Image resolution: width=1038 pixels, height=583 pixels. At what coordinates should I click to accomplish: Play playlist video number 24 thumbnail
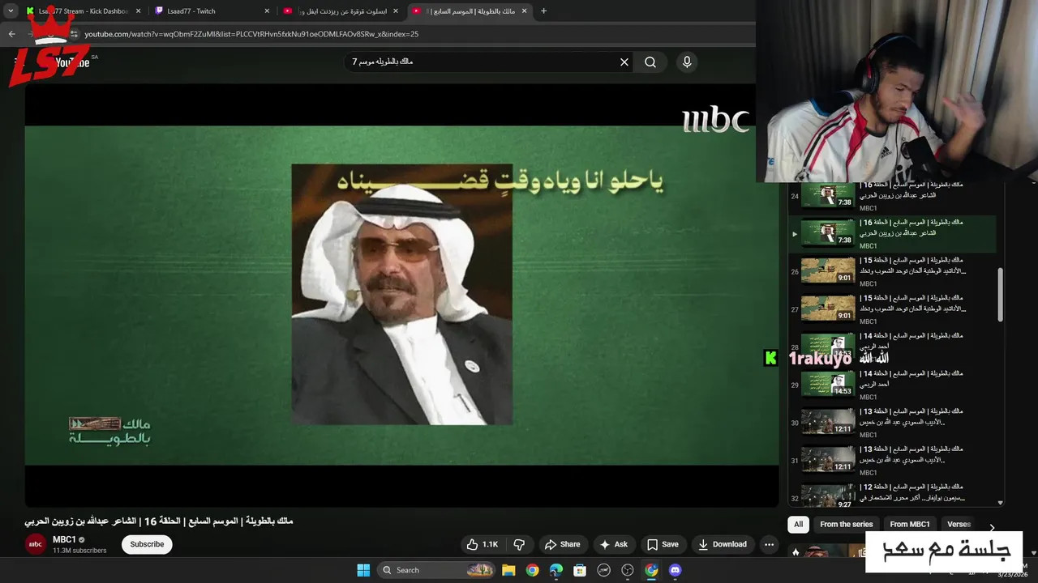[x=828, y=195]
